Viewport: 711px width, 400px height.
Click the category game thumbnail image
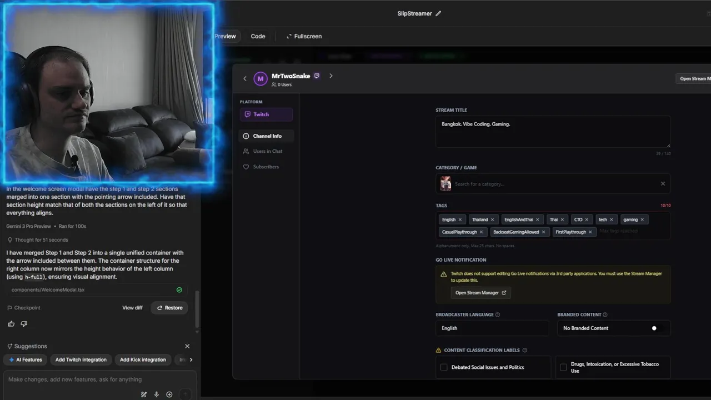click(445, 184)
